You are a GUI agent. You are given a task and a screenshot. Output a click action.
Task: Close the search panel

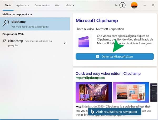coord(153,5)
